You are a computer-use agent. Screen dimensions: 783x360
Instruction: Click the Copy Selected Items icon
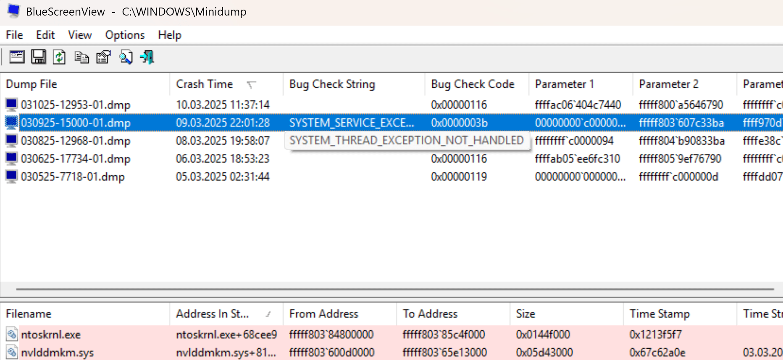coord(81,57)
